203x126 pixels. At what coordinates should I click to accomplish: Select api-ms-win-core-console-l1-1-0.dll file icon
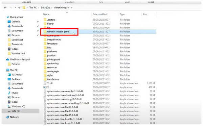click(x=45, y=91)
